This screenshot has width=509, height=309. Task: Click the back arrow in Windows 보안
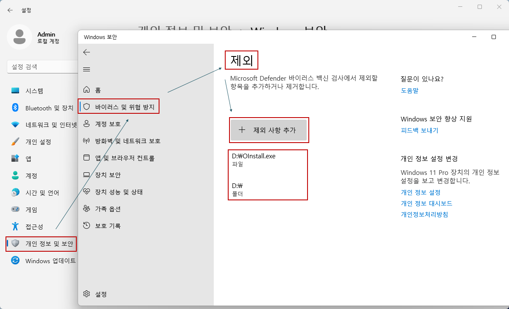[x=87, y=52]
